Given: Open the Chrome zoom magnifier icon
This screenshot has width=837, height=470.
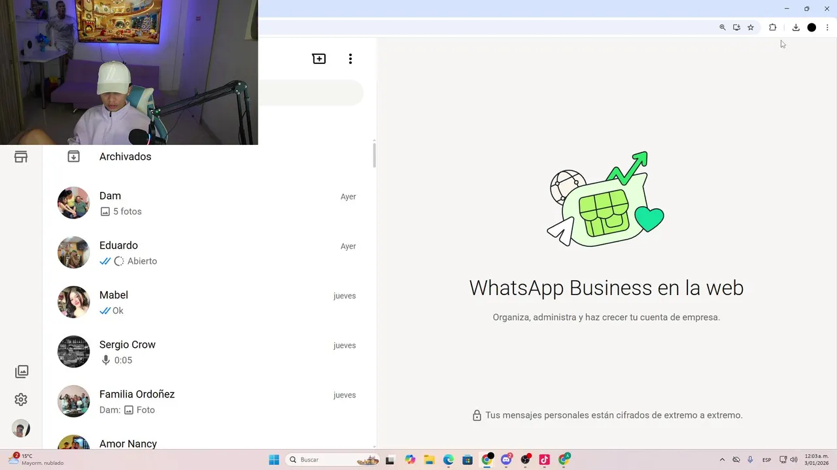Looking at the screenshot, I should (723, 27).
